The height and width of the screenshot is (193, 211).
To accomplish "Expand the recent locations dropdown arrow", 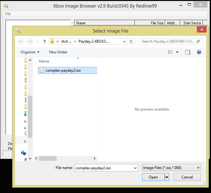I will 37,41.
